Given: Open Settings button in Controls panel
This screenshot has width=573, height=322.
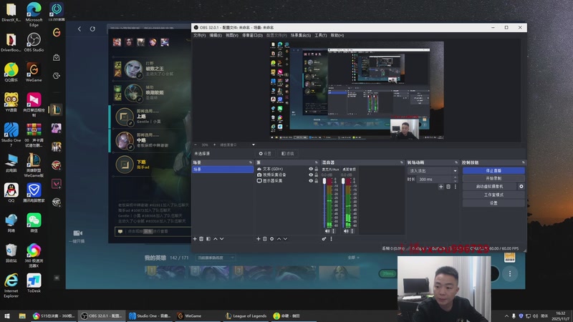Looking at the screenshot, I should 493,203.
